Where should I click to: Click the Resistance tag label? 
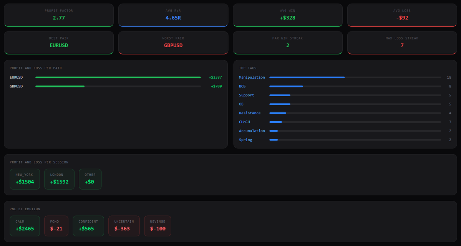pos(250,113)
